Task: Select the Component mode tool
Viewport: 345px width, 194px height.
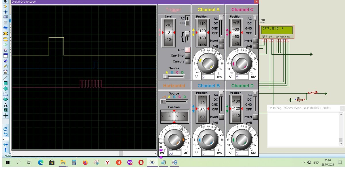Action: point(5,6)
